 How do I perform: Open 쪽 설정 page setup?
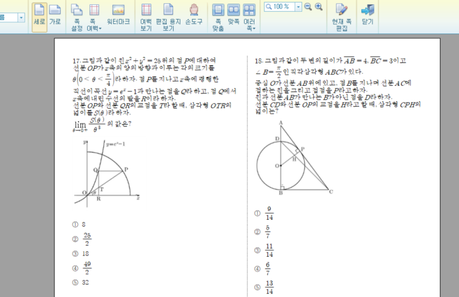(77, 17)
